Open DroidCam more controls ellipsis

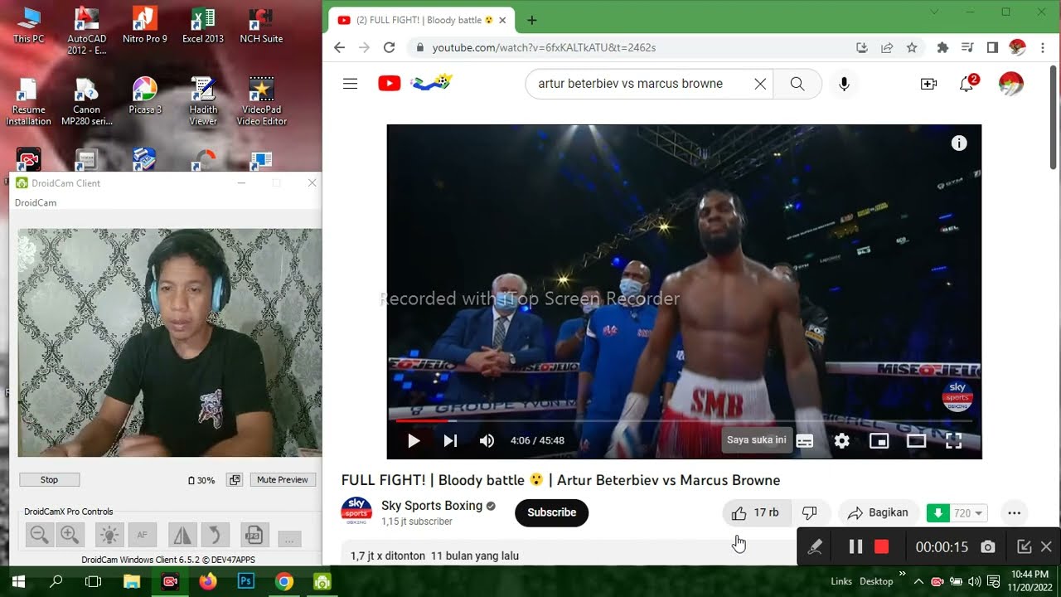coord(289,539)
